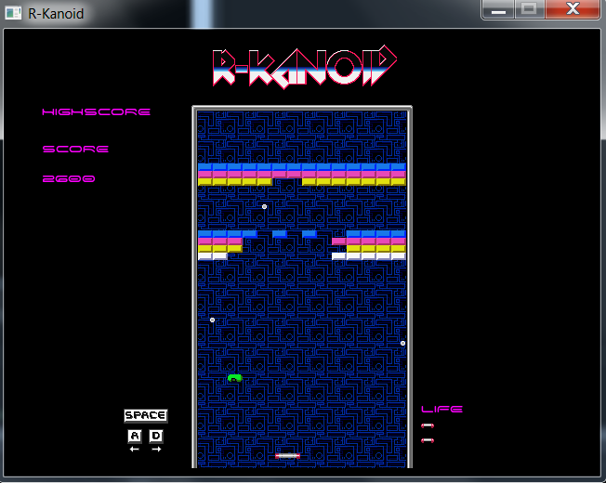Click the upper life paddle icon under LIFE
The height and width of the screenshot is (483, 606).
pos(428,425)
